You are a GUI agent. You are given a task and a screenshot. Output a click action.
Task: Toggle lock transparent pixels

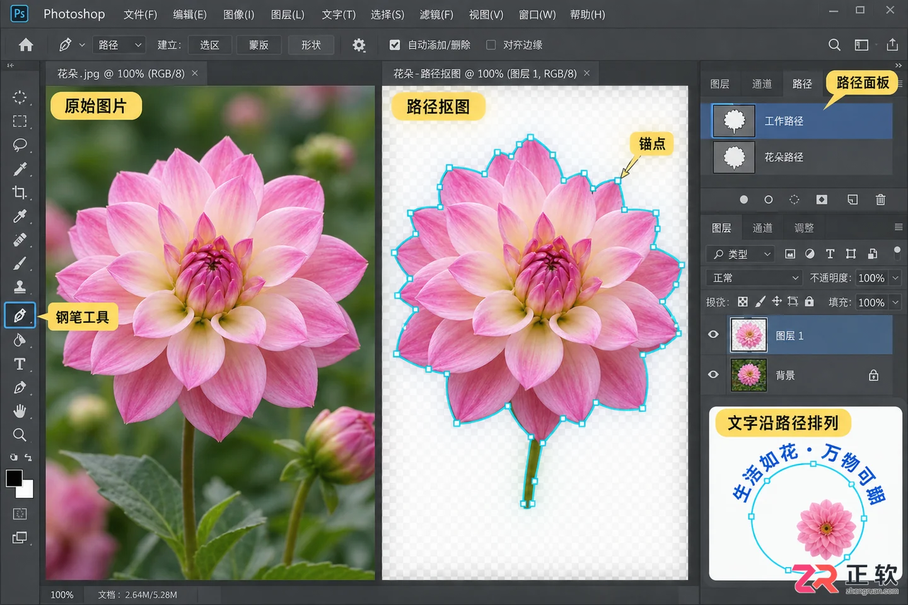[743, 302]
